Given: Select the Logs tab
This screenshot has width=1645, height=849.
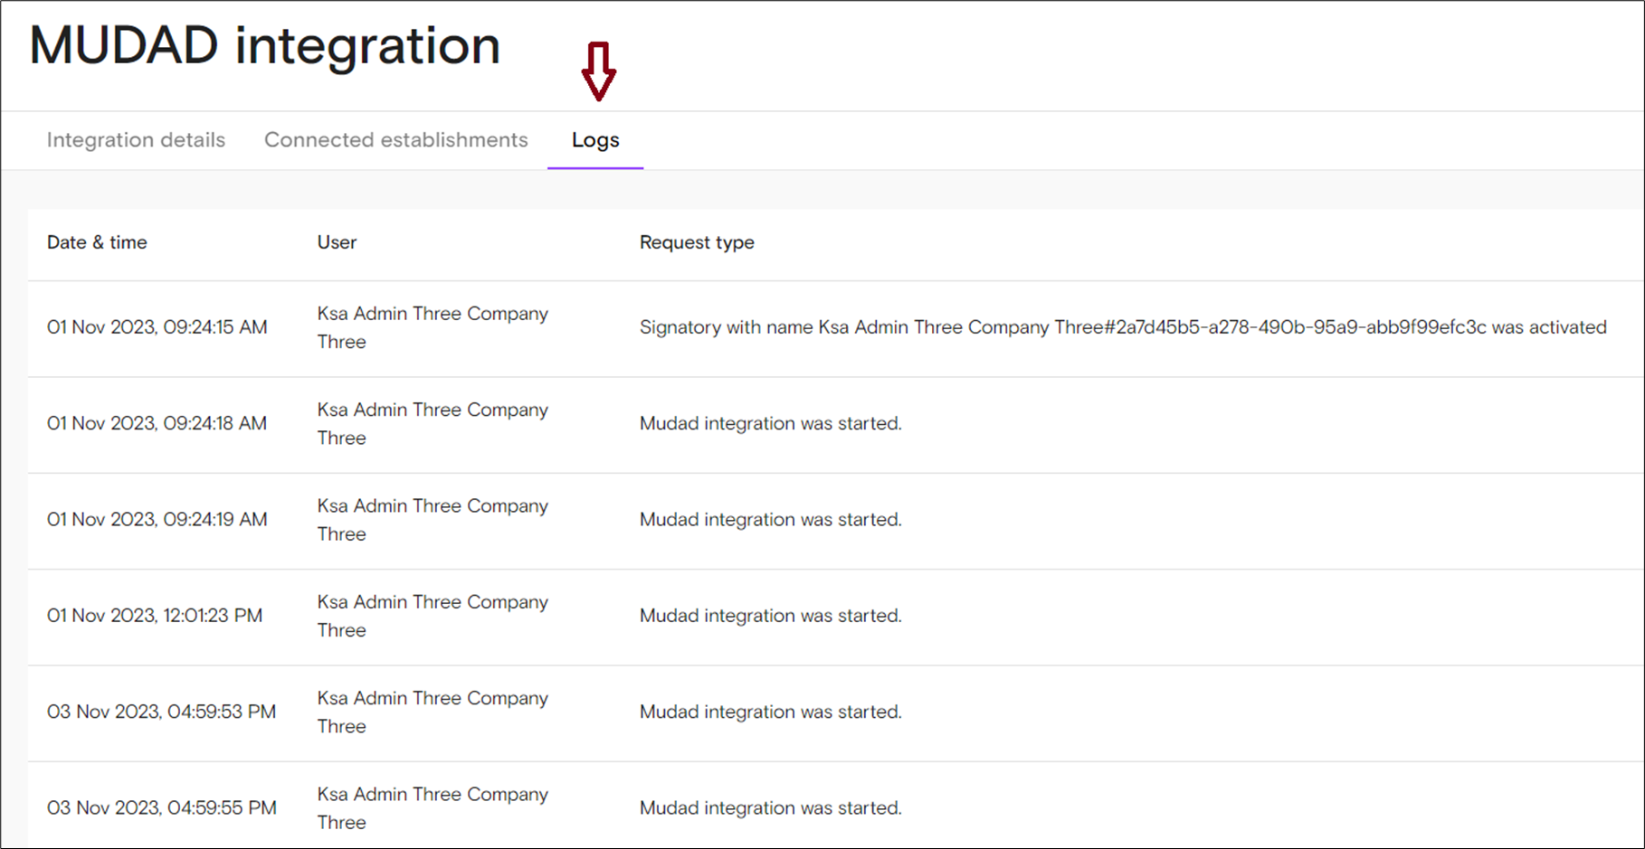Looking at the screenshot, I should pos(595,140).
